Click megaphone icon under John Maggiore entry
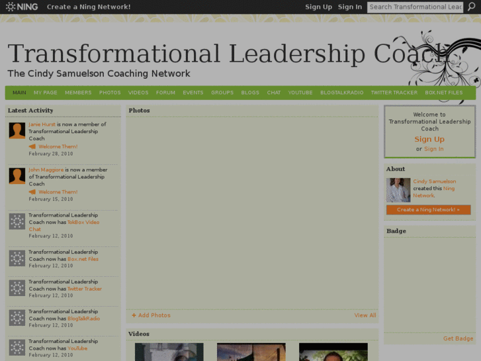 pyautogui.click(x=32, y=192)
